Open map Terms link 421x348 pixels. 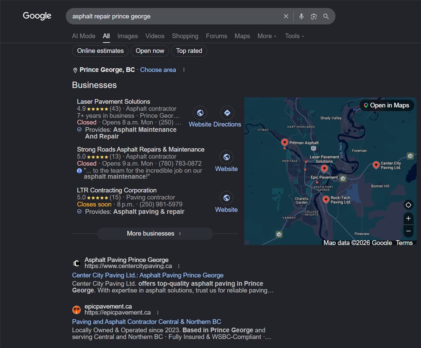click(x=404, y=243)
